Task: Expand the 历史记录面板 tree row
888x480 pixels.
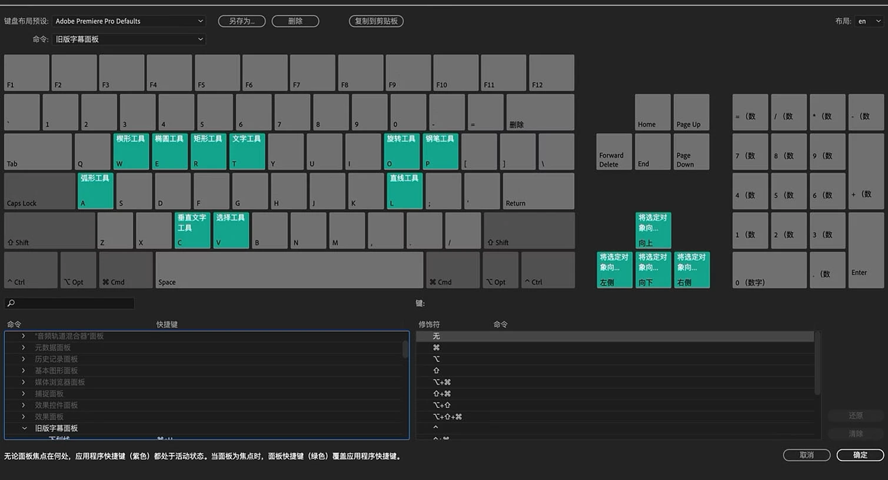Action: [24, 359]
